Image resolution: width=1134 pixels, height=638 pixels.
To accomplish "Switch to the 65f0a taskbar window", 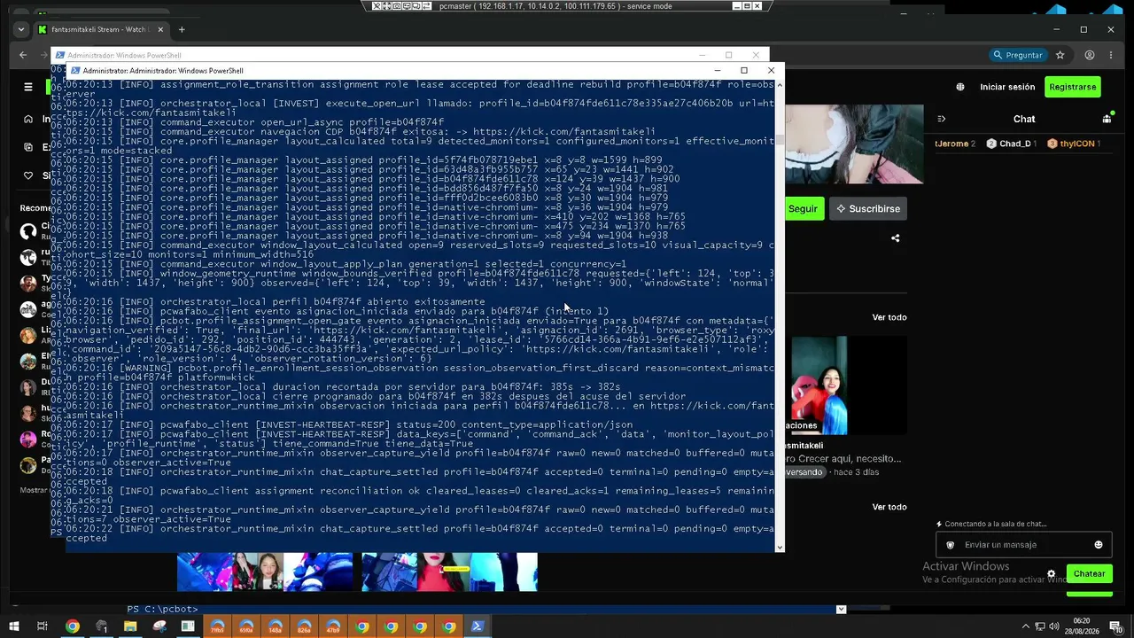I will pyautogui.click(x=246, y=626).
